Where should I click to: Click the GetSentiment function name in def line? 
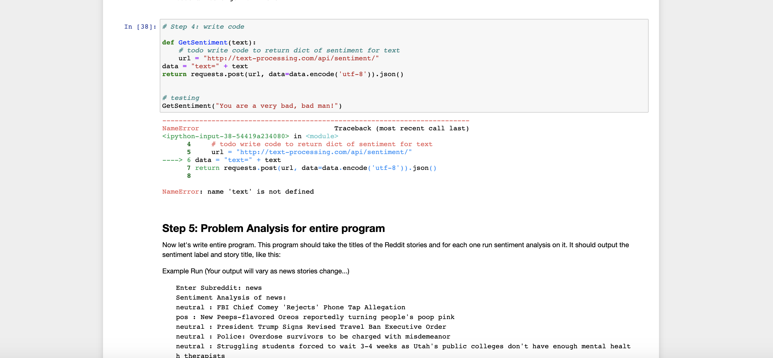[203, 43]
